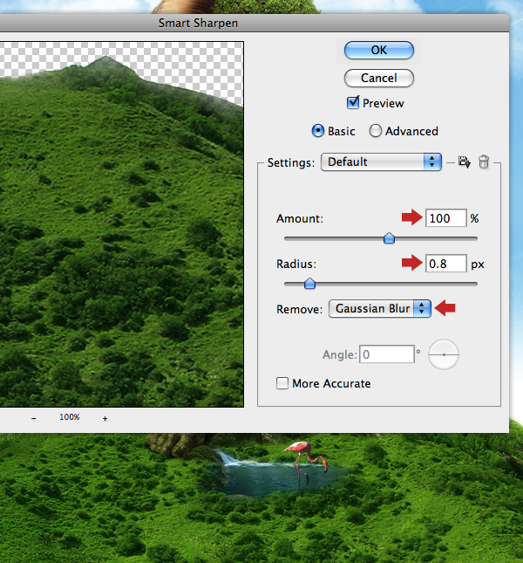Open the Remove Gaussian Blur dropdown
Image resolution: width=523 pixels, height=563 pixels.
(x=380, y=309)
